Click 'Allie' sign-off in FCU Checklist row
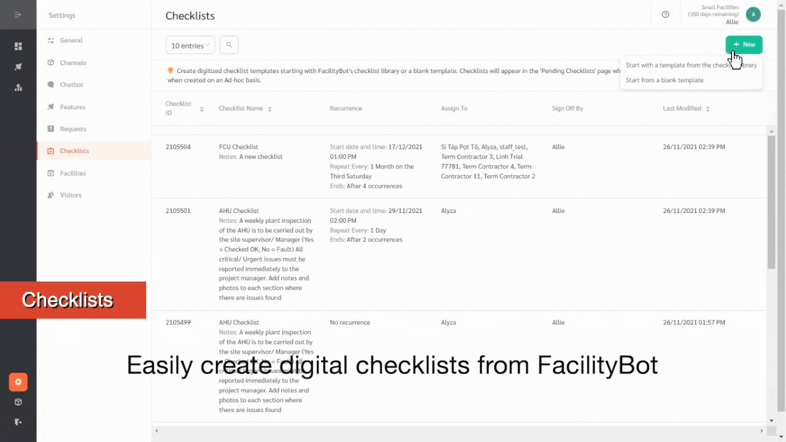This screenshot has width=786, height=442. 558,147
